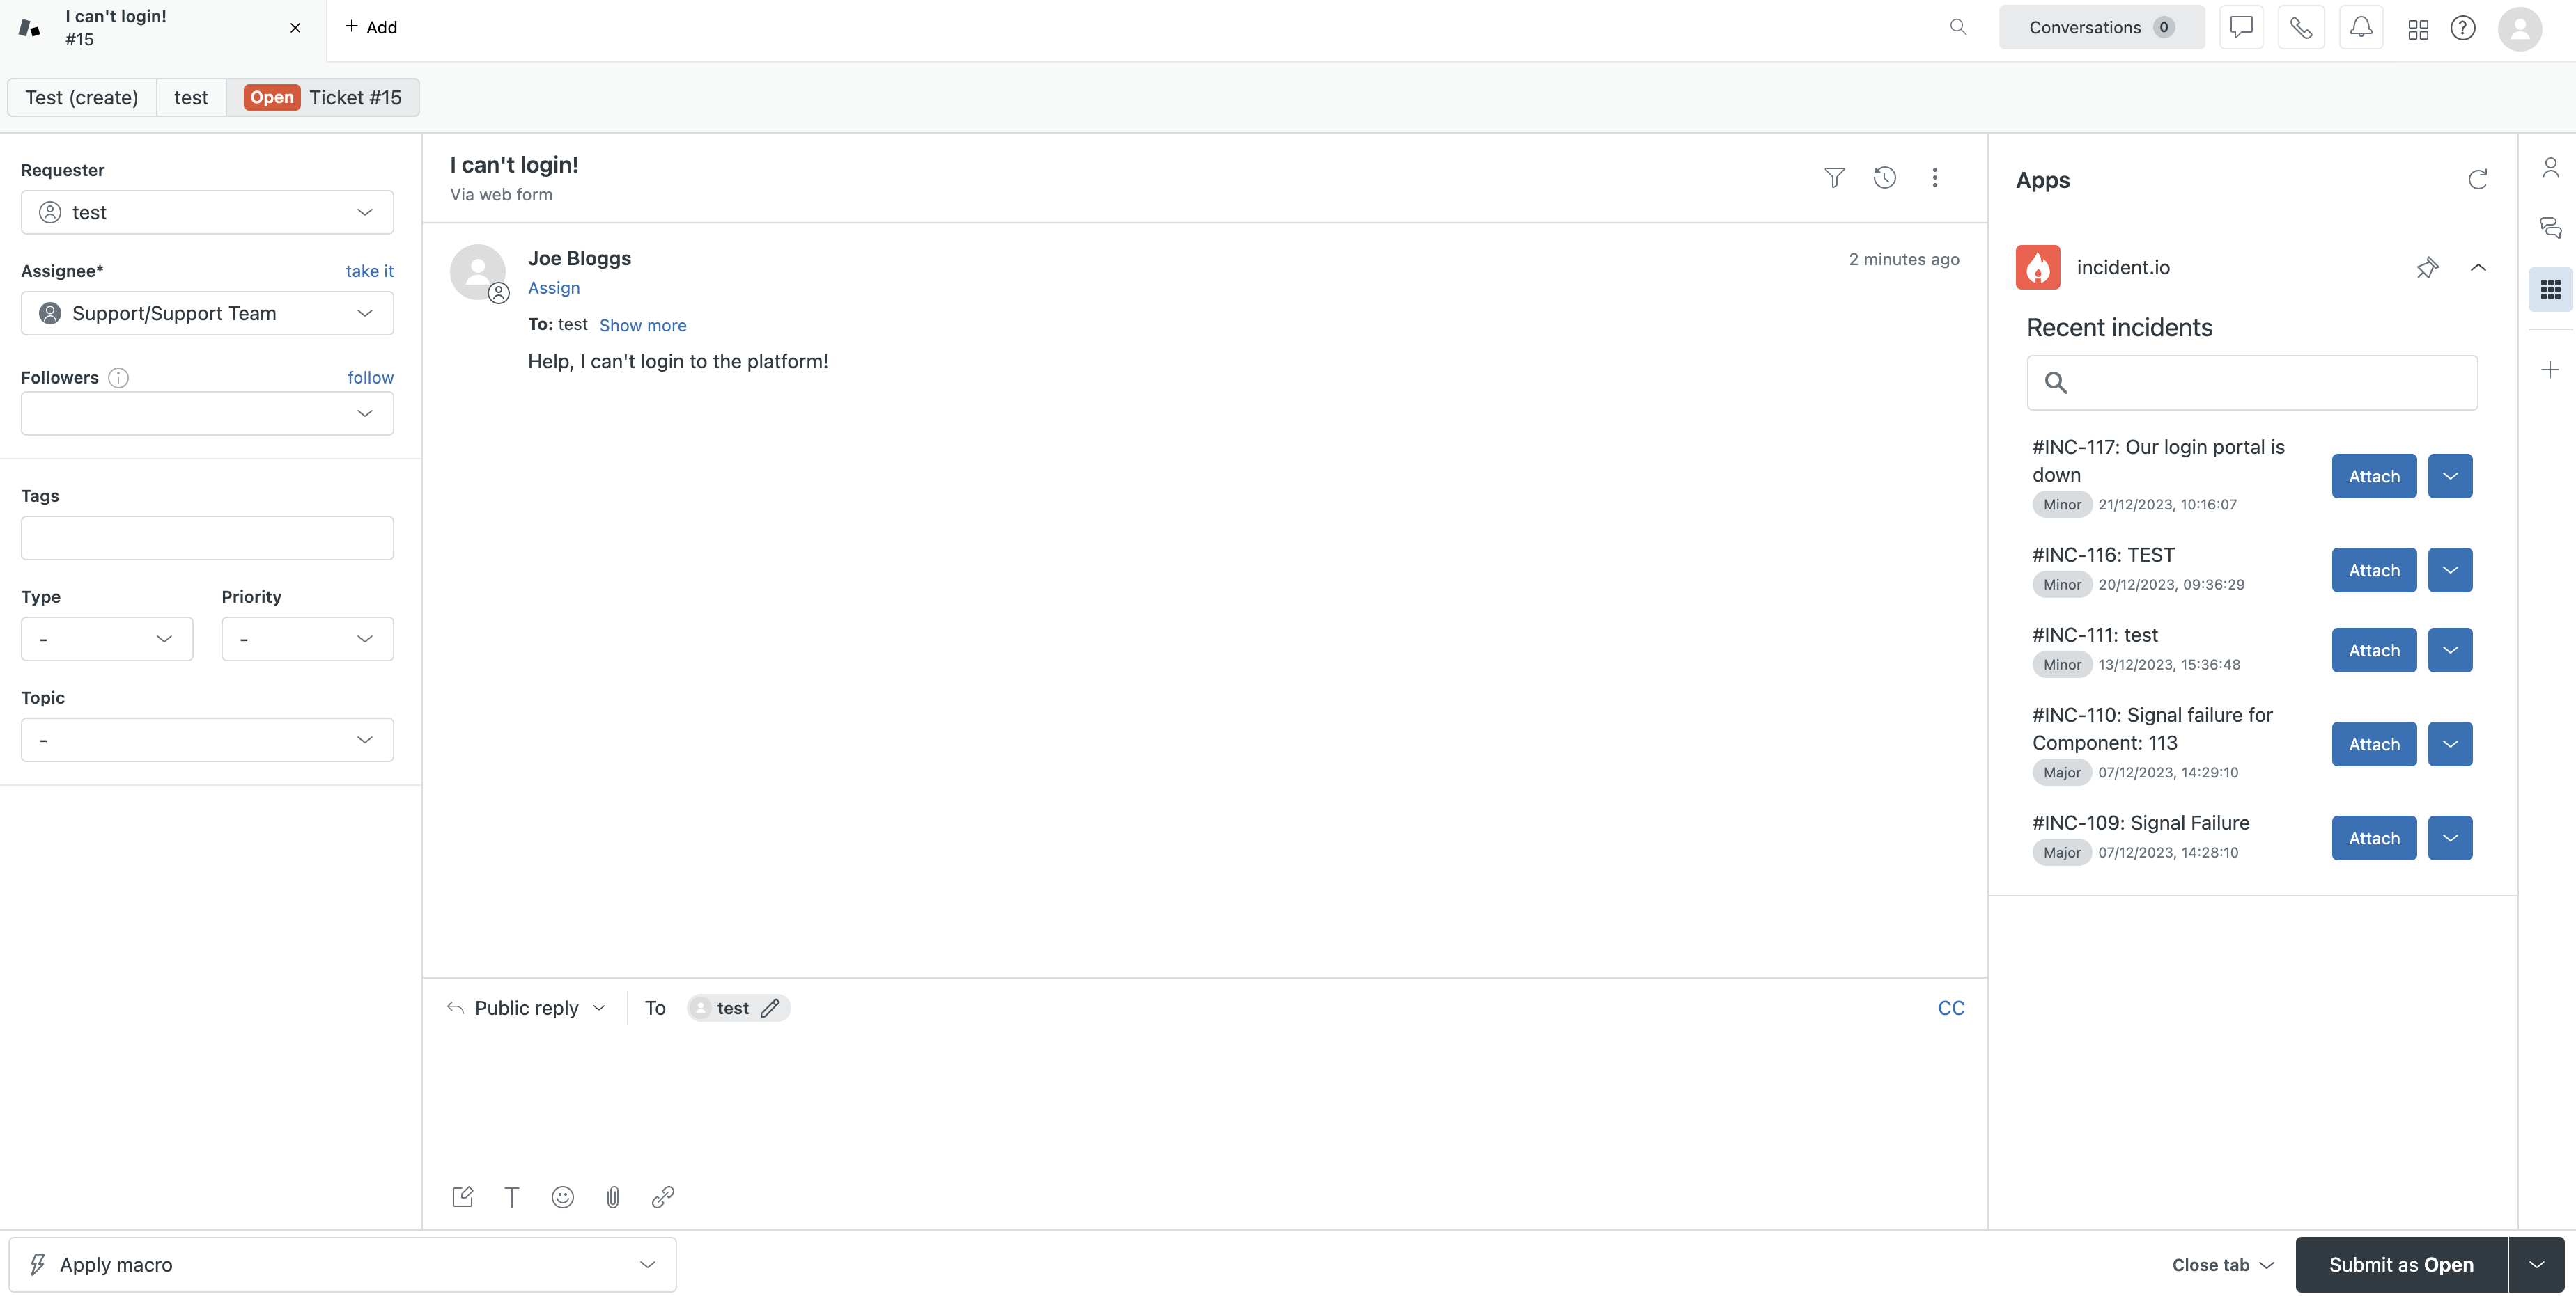
Task: Pin the incident.io app
Action: pos(2427,268)
